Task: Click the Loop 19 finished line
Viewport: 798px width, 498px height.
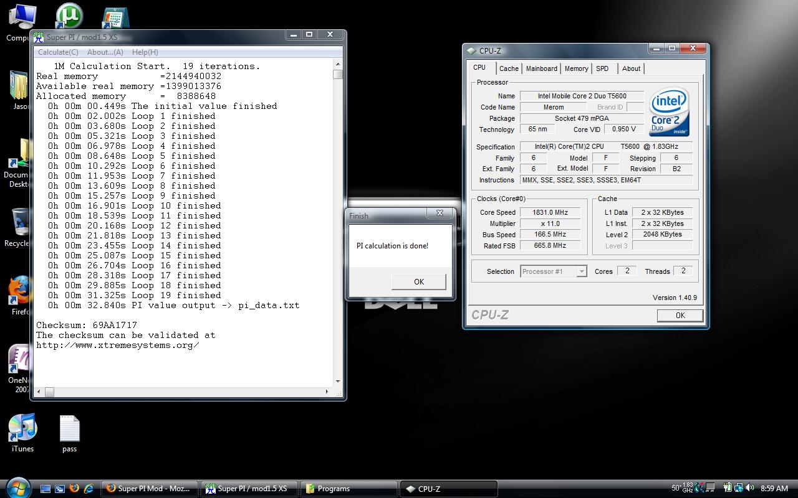Action: point(135,295)
